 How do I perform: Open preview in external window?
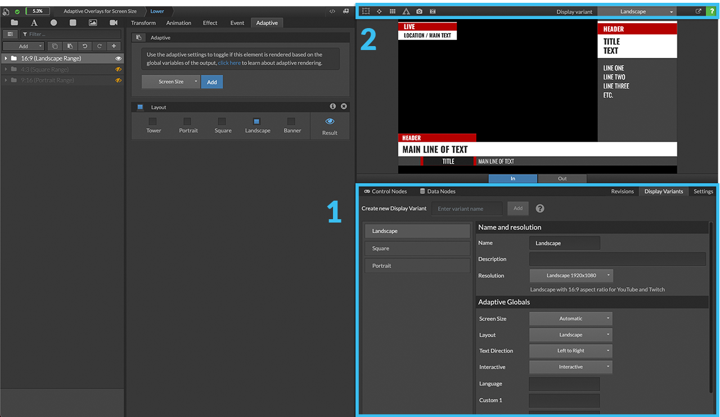(x=699, y=11)
